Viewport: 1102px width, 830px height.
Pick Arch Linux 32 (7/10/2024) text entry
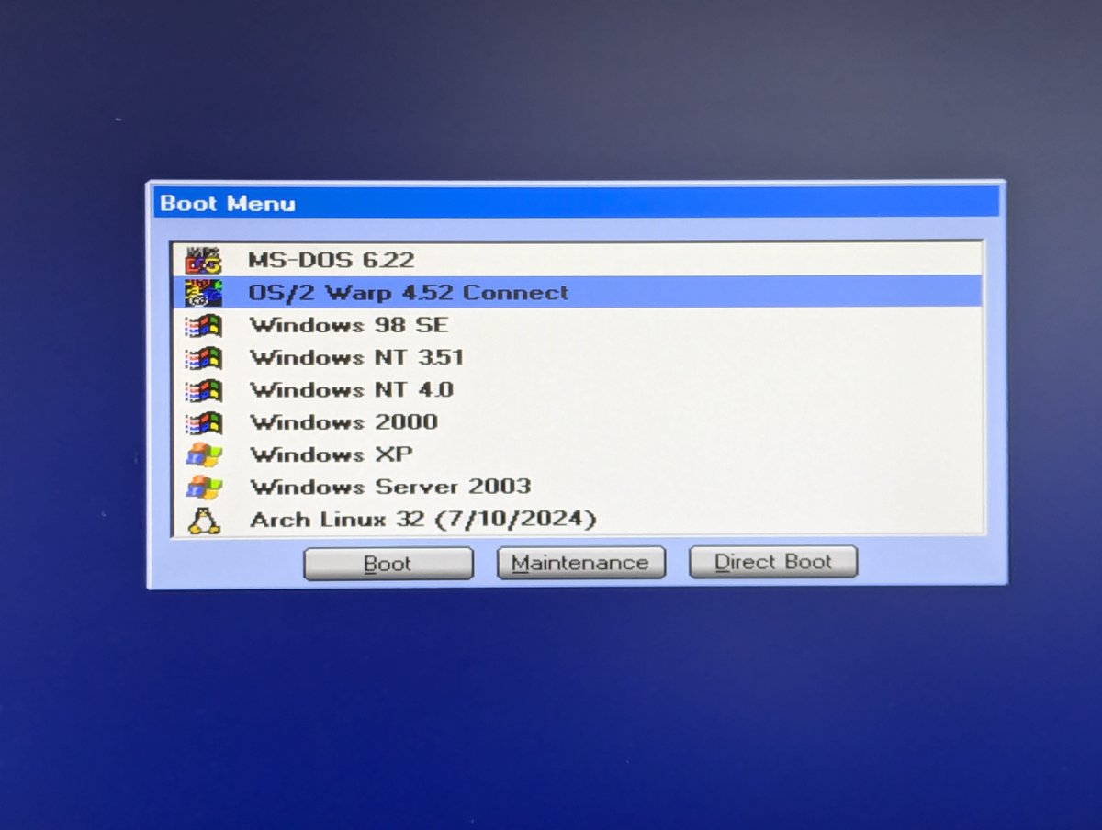pyautogui.click(x=423, y=520)
